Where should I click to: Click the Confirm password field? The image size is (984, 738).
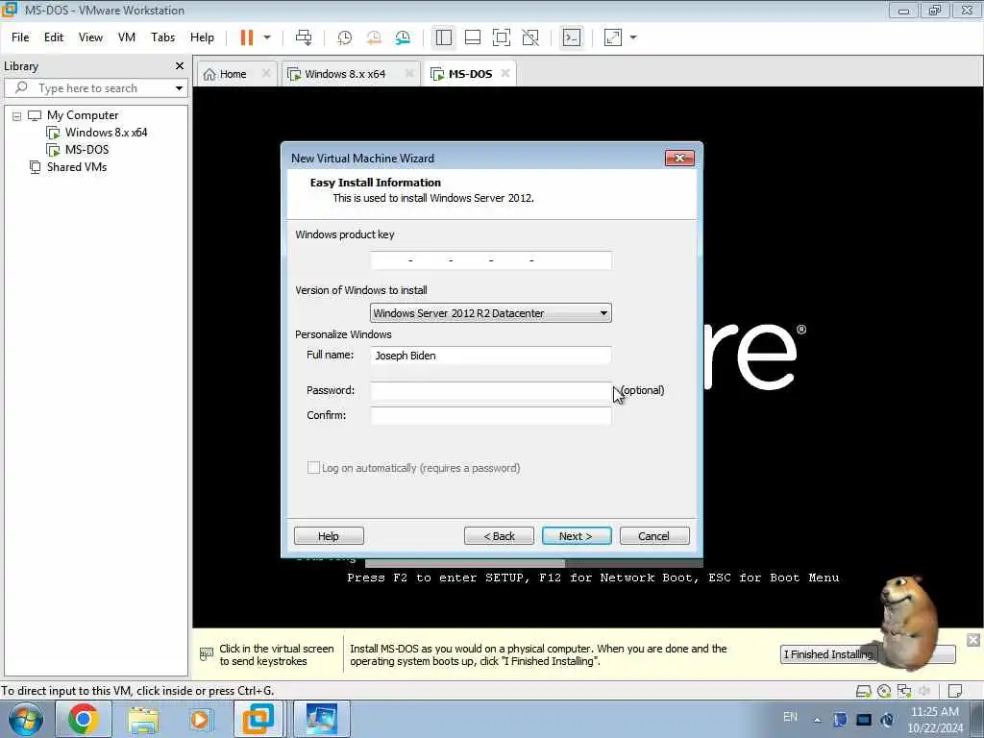pyautogui.click(x=491, y=415)
